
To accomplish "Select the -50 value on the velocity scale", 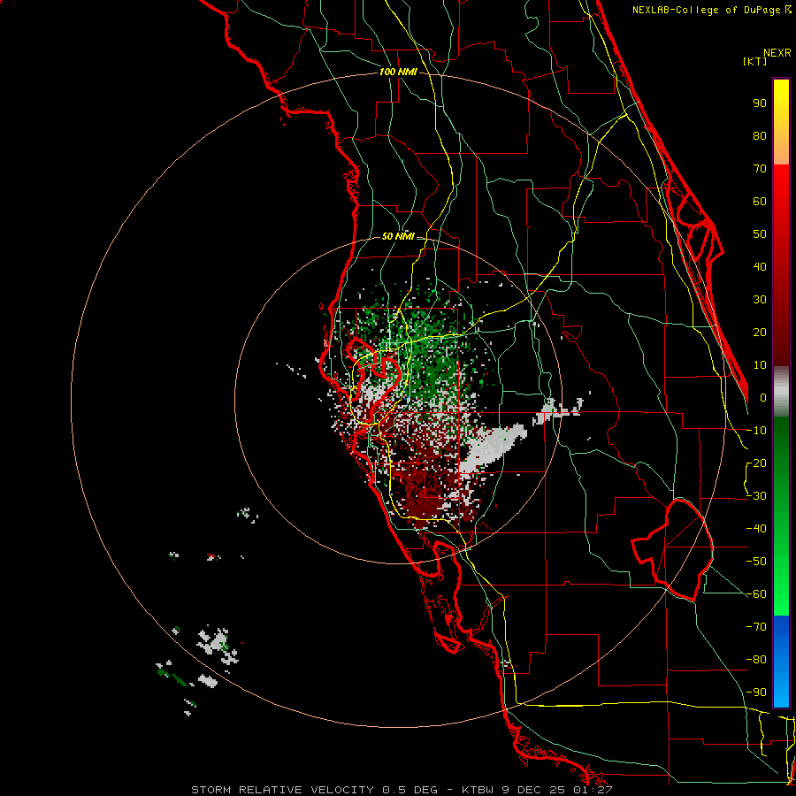I will coord(756,562).
